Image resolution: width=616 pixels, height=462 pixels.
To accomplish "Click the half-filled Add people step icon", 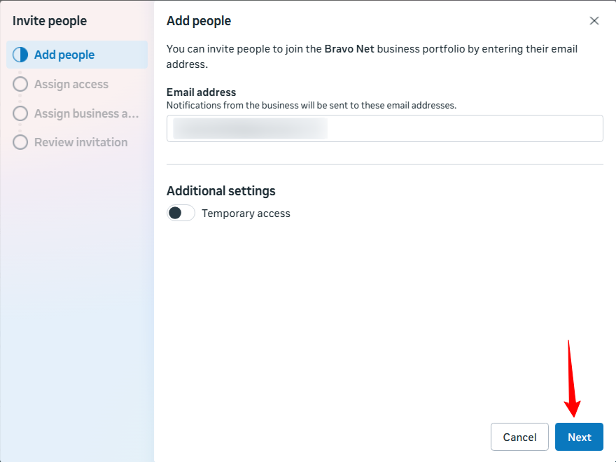I will 20,55.
